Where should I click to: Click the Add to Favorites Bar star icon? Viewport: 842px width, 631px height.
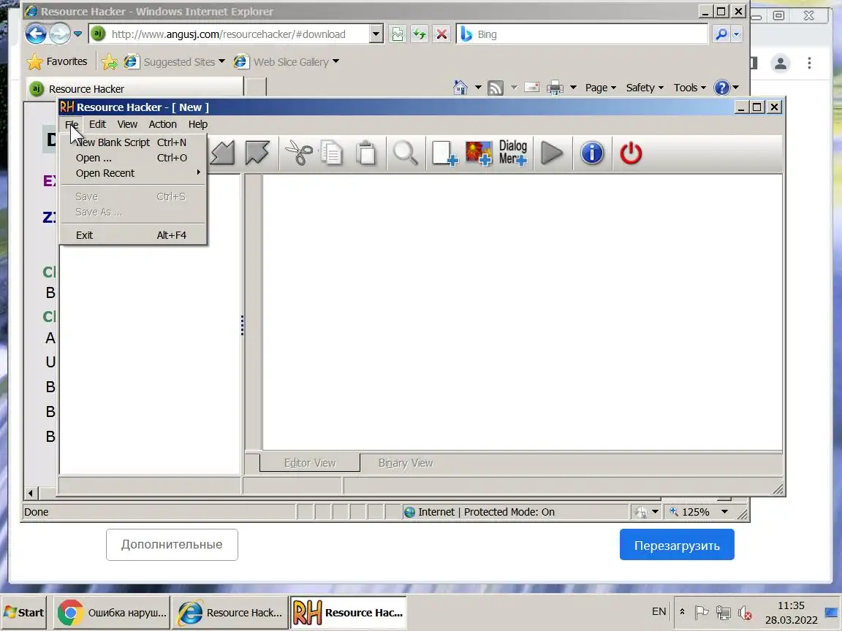tap(109, 61)
